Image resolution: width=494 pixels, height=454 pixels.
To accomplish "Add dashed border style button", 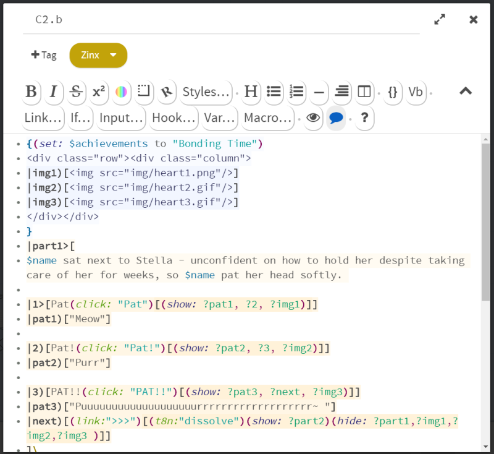I will [144, 92].
